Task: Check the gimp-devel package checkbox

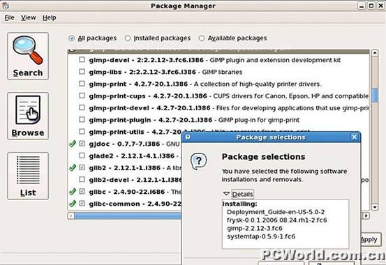Action: click(82, 60)
